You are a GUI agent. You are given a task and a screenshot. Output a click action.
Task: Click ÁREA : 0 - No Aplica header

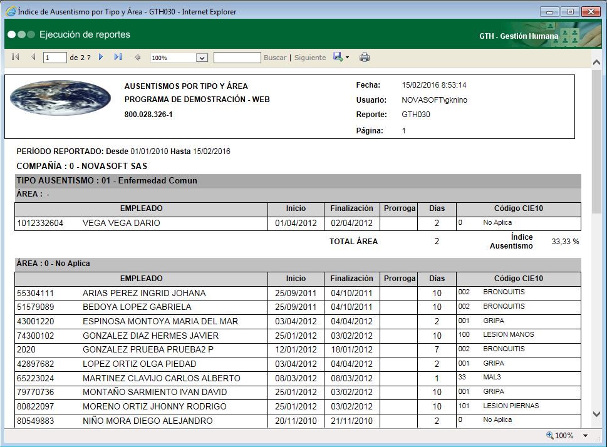53,264
